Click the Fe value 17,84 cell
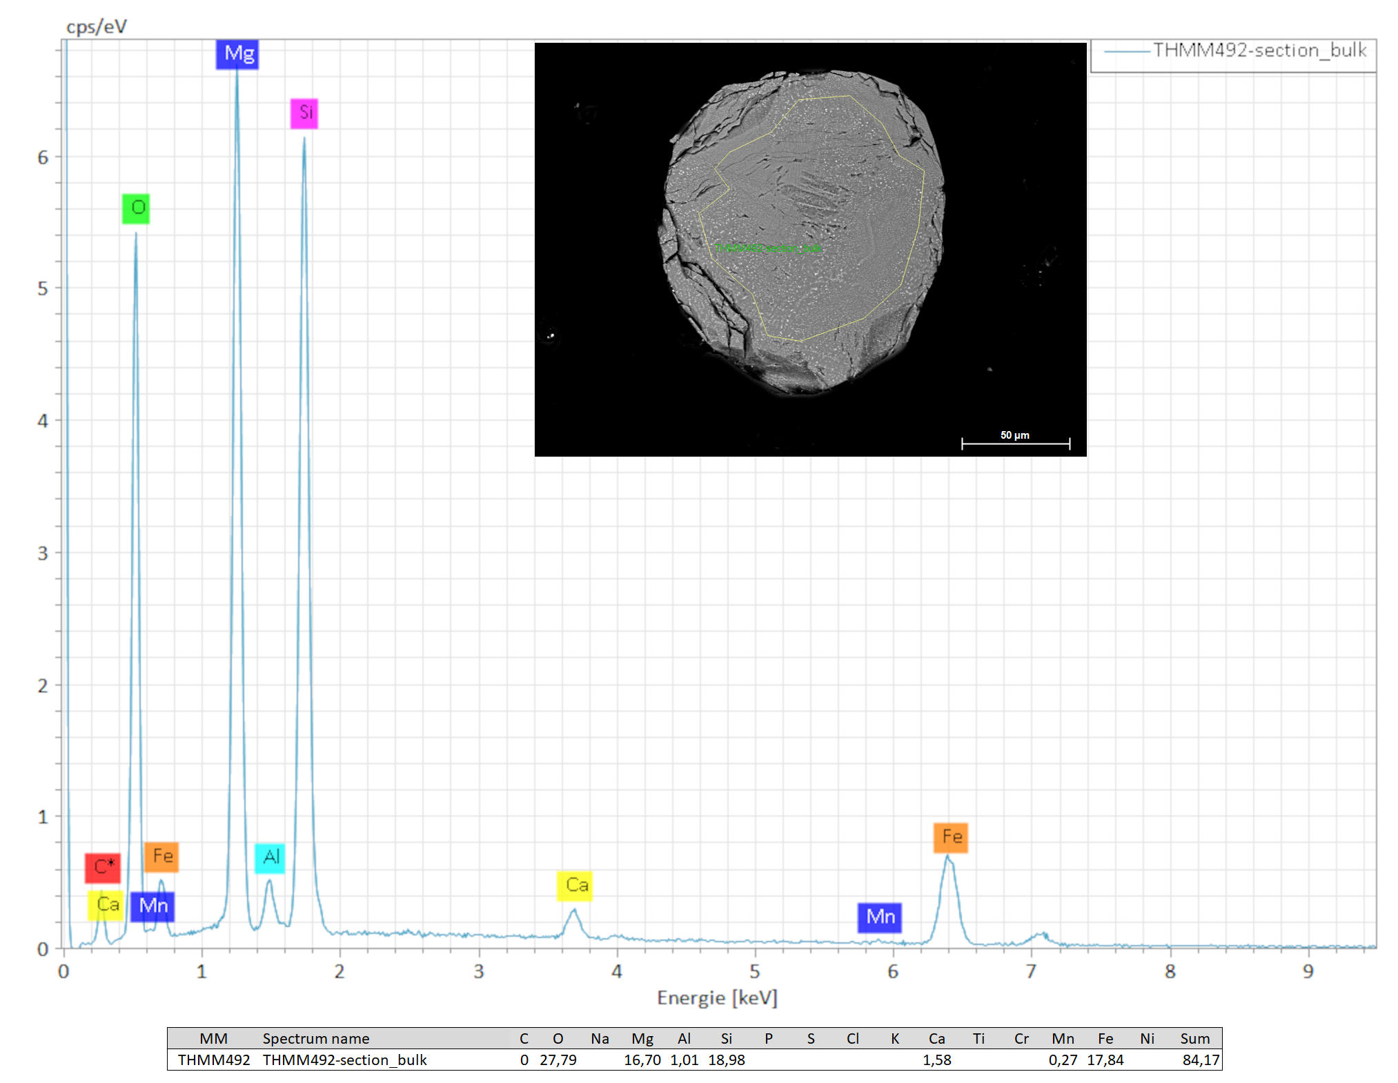The height and width of the screenshot is (1083, 1398). click(x=1105, y=1060)
